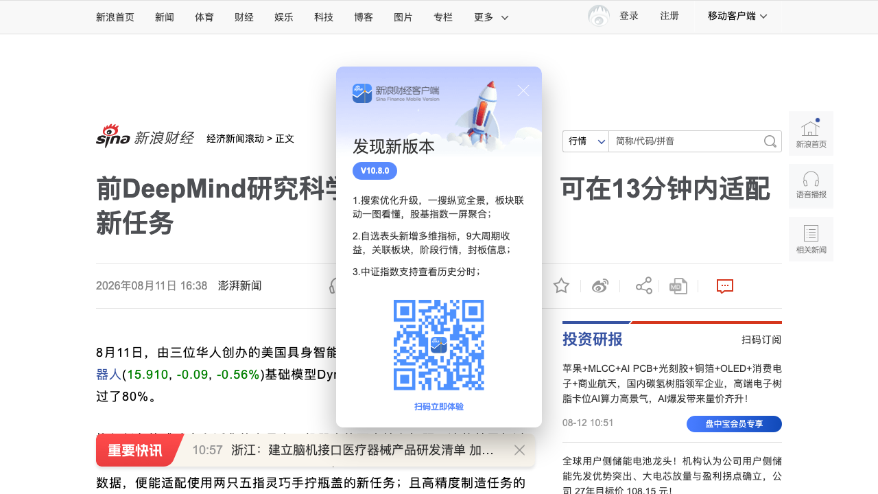
Task: Open the 财经 navigation item
Action: point(244,17)
